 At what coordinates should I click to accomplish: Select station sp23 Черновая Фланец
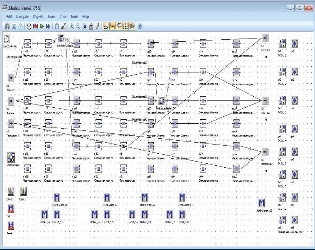point(151,72)
